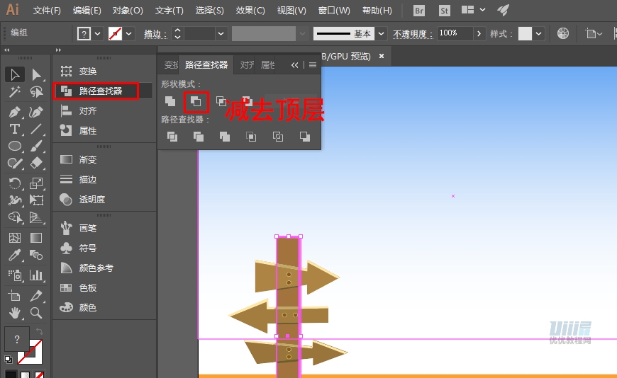Open the stroke weight dropdown
617x378 pixels.
221,34
